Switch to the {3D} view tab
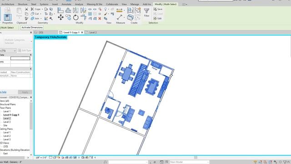The width and height of the screenshot is (291, 164). coord(41,32)
